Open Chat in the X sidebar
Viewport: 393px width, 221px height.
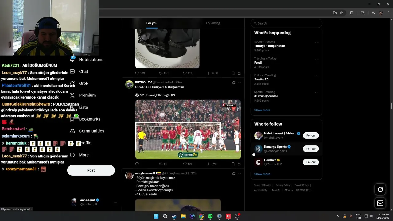point(84,72)
